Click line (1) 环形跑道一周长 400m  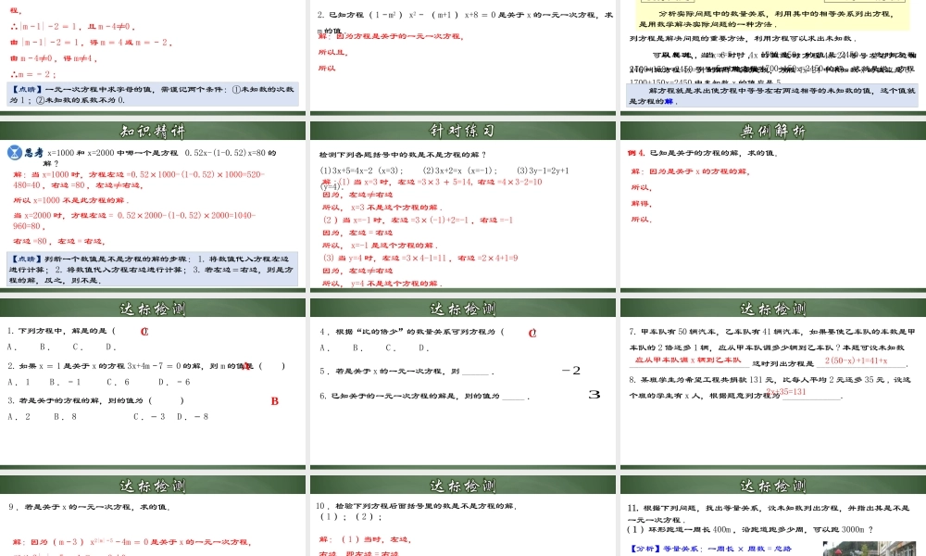tap(750, 530)
